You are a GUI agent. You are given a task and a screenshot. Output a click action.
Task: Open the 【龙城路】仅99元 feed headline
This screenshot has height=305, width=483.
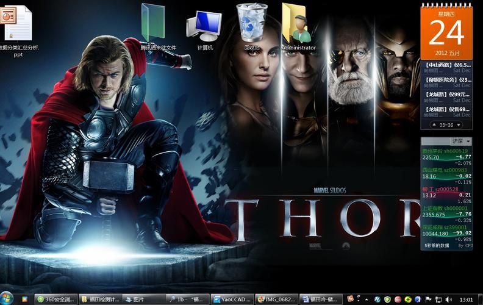point(448,95)
